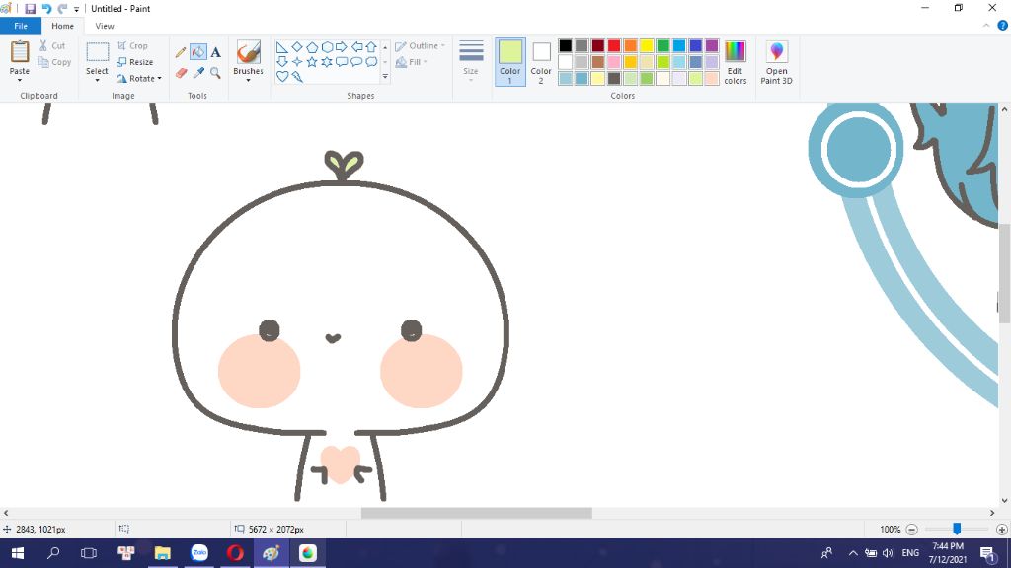Open File Explorer from the taskbar

point(163,553)
